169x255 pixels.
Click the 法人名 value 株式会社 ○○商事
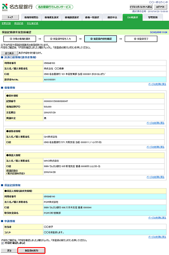[x=54, y=69]
